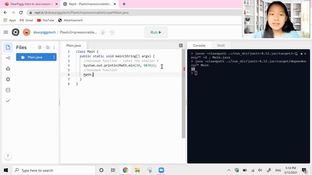Open the Version control sidebar icon

click(x=8, y=58)
